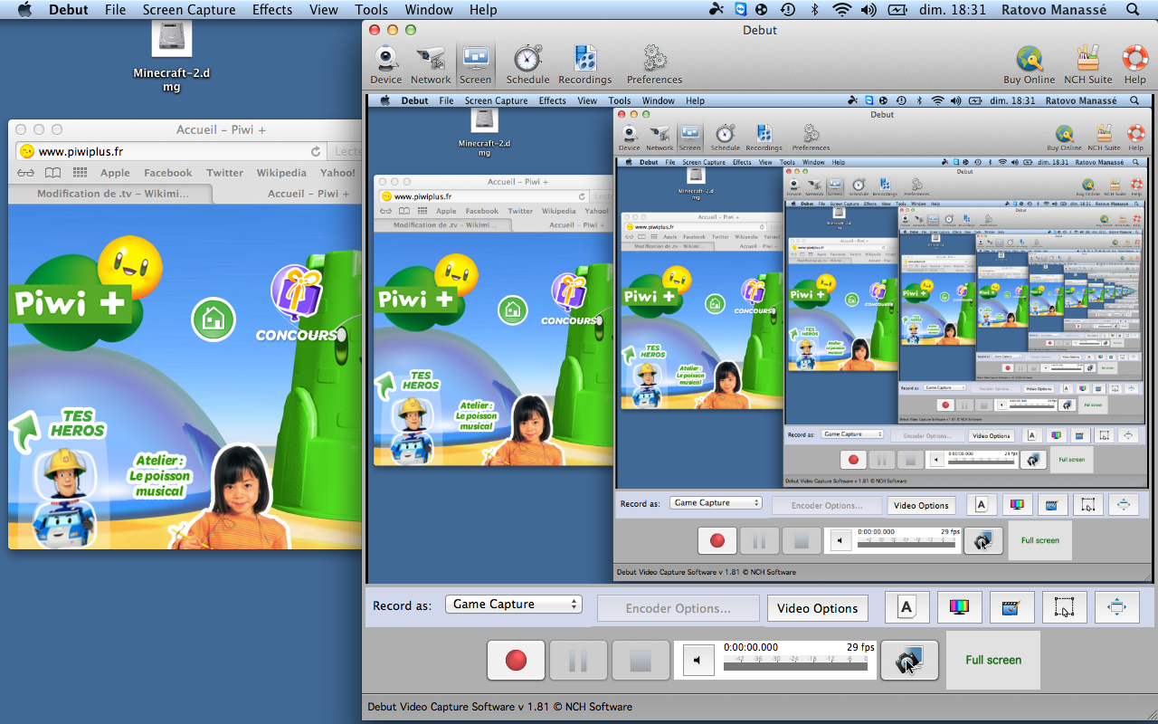Open the color adjustments tool
The image size is (1158, 724).
(x=959, y=607)
